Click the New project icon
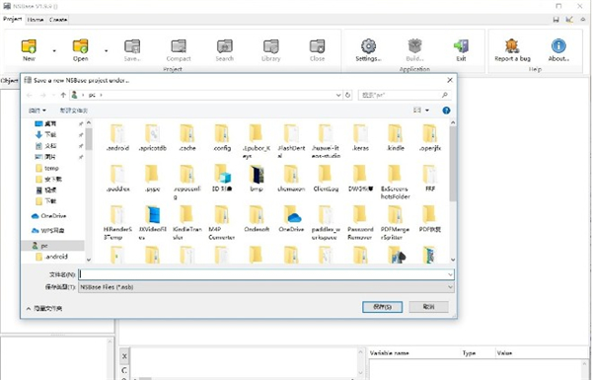This screenshot has width=592, height=380. click(29, 46)
